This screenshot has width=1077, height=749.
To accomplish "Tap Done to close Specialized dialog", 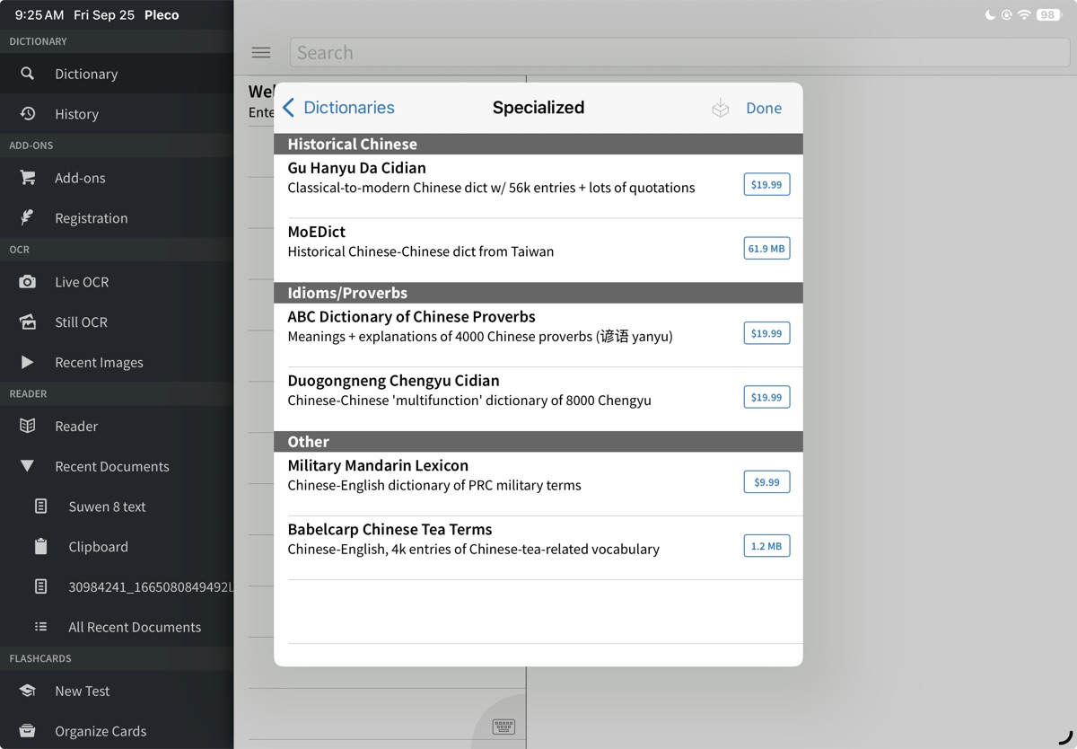I will [764, 108].
